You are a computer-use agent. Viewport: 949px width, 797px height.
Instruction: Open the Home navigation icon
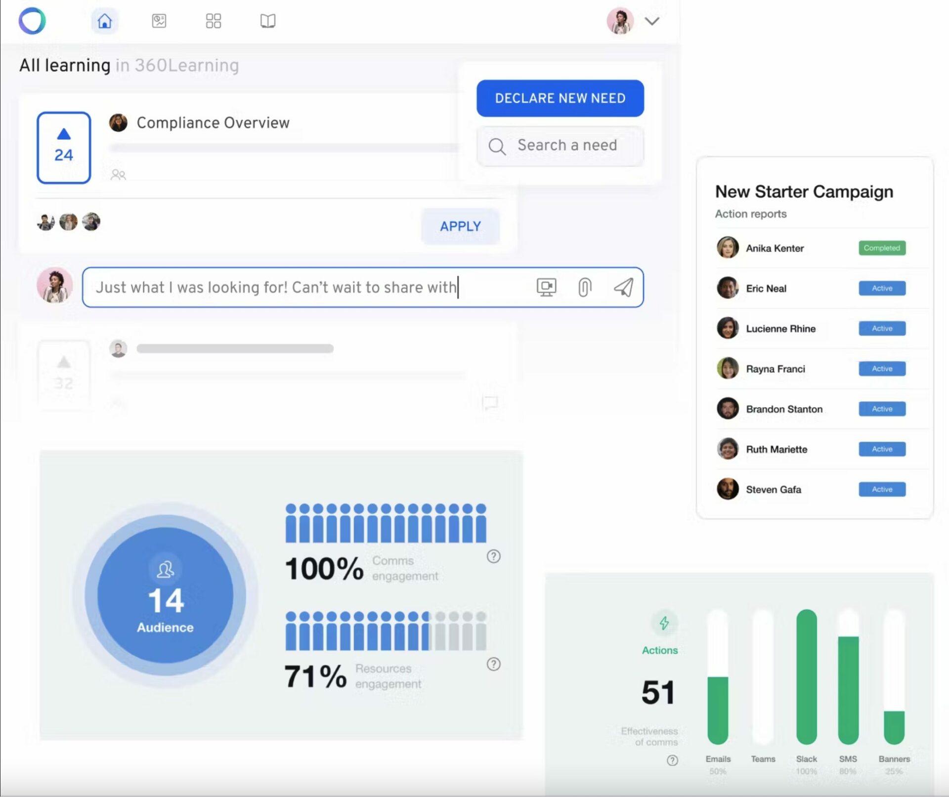pos(104,21)
